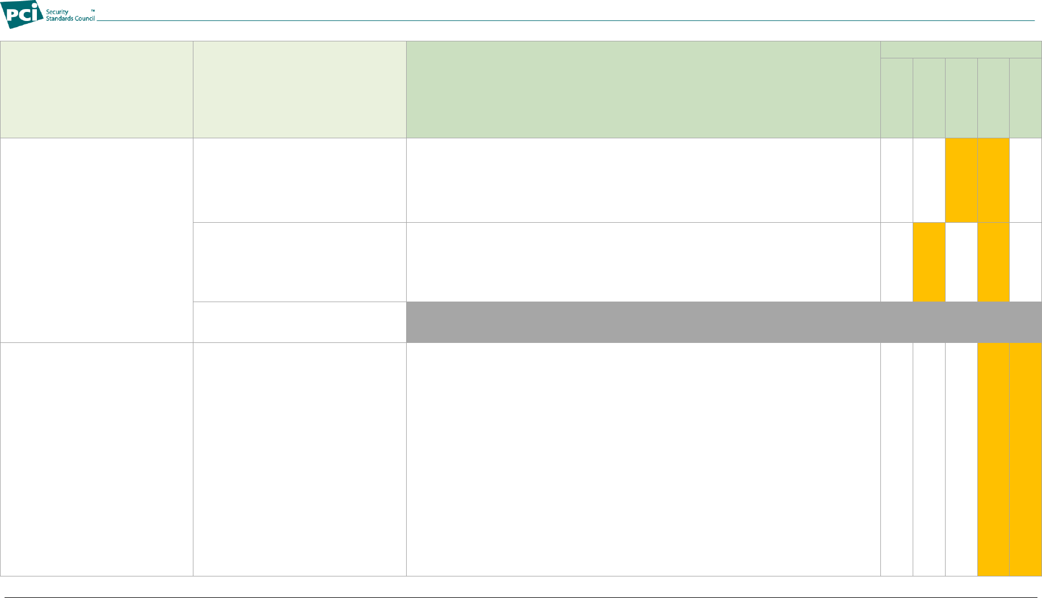Image resolution: width=1042 pixels, height=598 pixels.
Task: Click the short white cell left of the gray bar
Action: [x=299, y=322]
